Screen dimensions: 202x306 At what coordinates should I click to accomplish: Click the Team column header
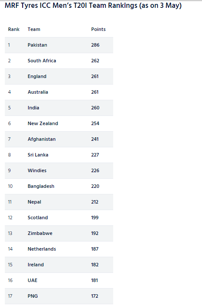pos(34,29)
